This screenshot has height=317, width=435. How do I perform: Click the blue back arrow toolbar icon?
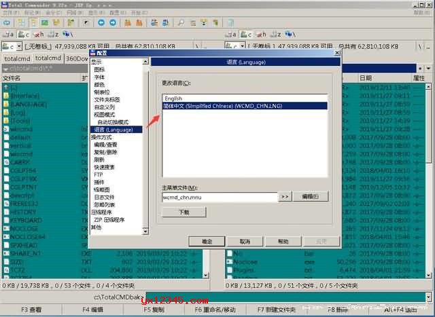tap(101, 22)
